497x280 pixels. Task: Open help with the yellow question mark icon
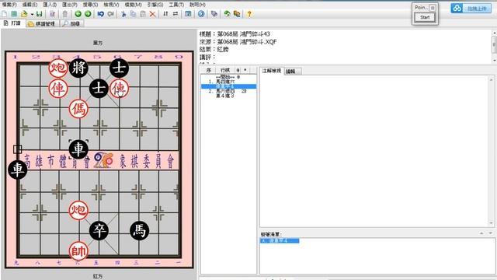pyautogui.click(x=249, y=14)
